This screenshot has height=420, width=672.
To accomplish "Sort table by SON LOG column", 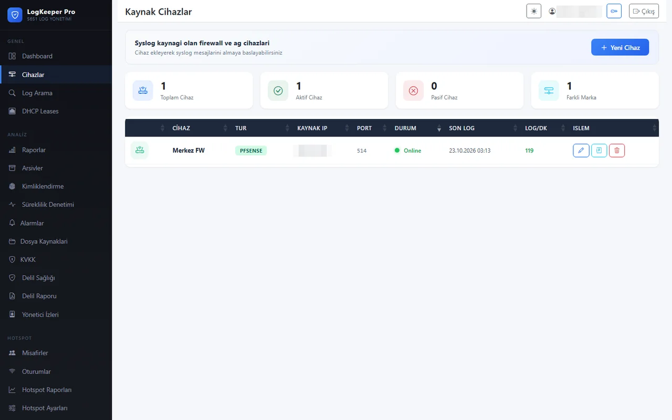I will [481, 128].
